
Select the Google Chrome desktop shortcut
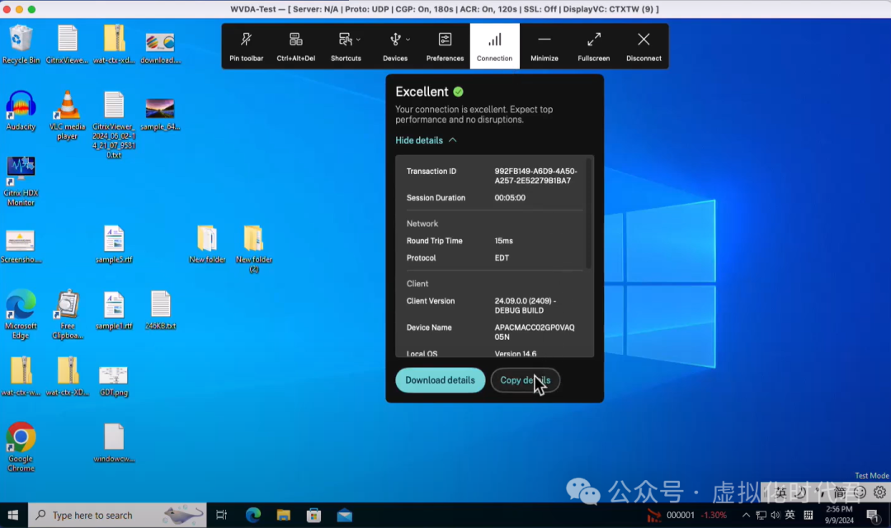tap(21, 447)
